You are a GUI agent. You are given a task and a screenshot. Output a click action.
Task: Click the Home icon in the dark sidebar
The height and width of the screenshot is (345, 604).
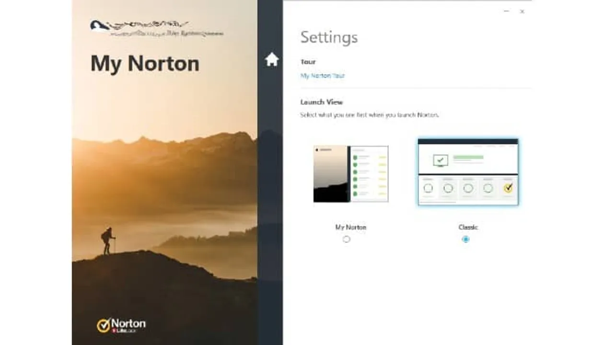[x=272, y=59]
